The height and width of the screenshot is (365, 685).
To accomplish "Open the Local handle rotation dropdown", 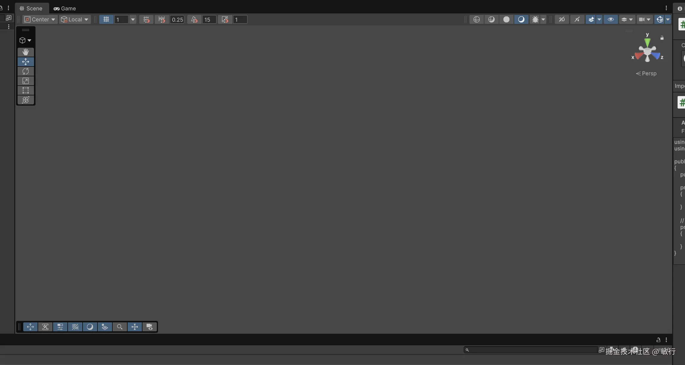I will [x=75, y=19].
